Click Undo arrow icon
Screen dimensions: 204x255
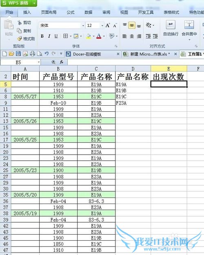tap(47, 53)
